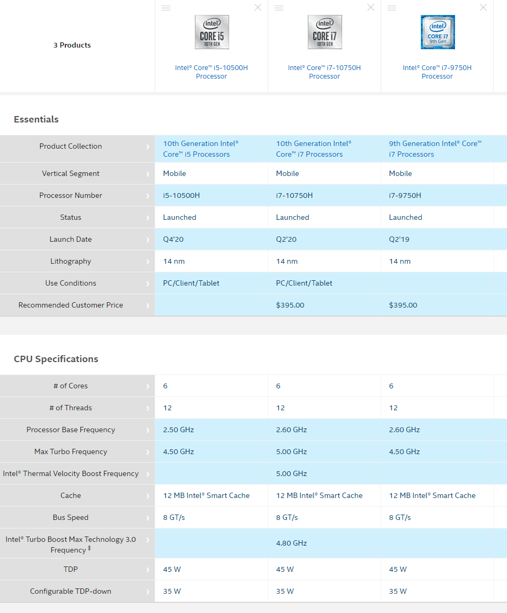Image resolution: width=507 pixels, height=613 pixels.
Task: Click the reorder handle above i5-10500H
Action: 166,8
